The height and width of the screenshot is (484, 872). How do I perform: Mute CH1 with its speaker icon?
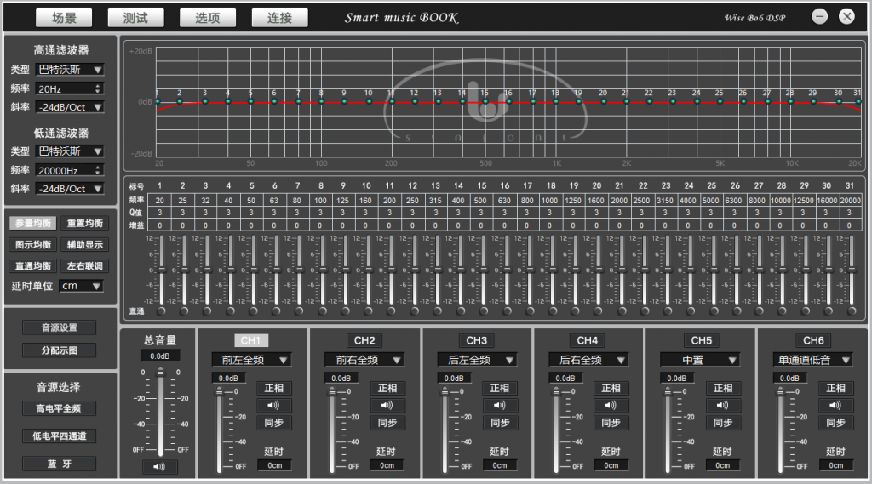click(273, 405)
